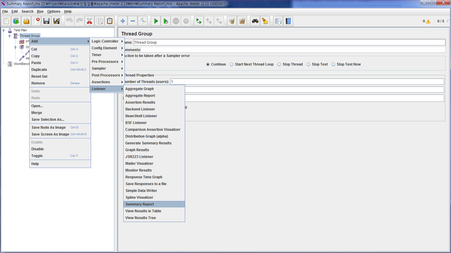Select Start Next Thread Loop radio button

(232, 64)
